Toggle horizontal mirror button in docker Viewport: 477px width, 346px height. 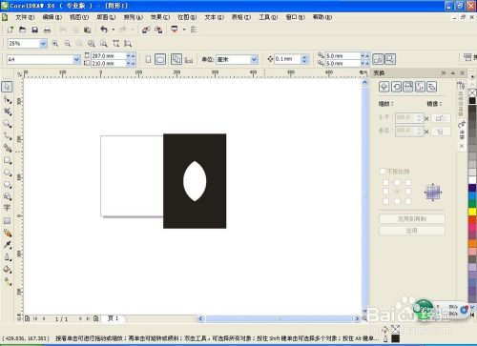[441, 118]
